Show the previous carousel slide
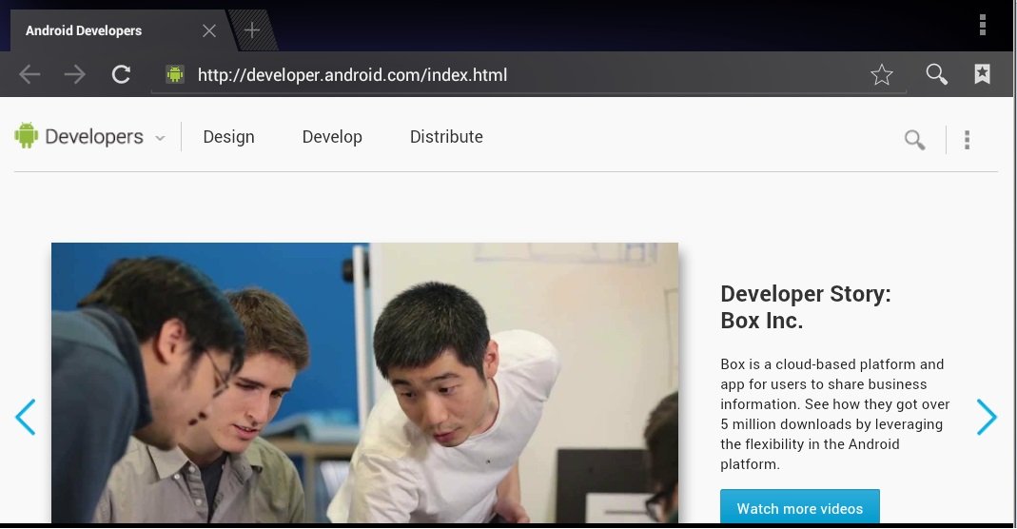This screenshot has height=529, width=1017. point(26,417)
